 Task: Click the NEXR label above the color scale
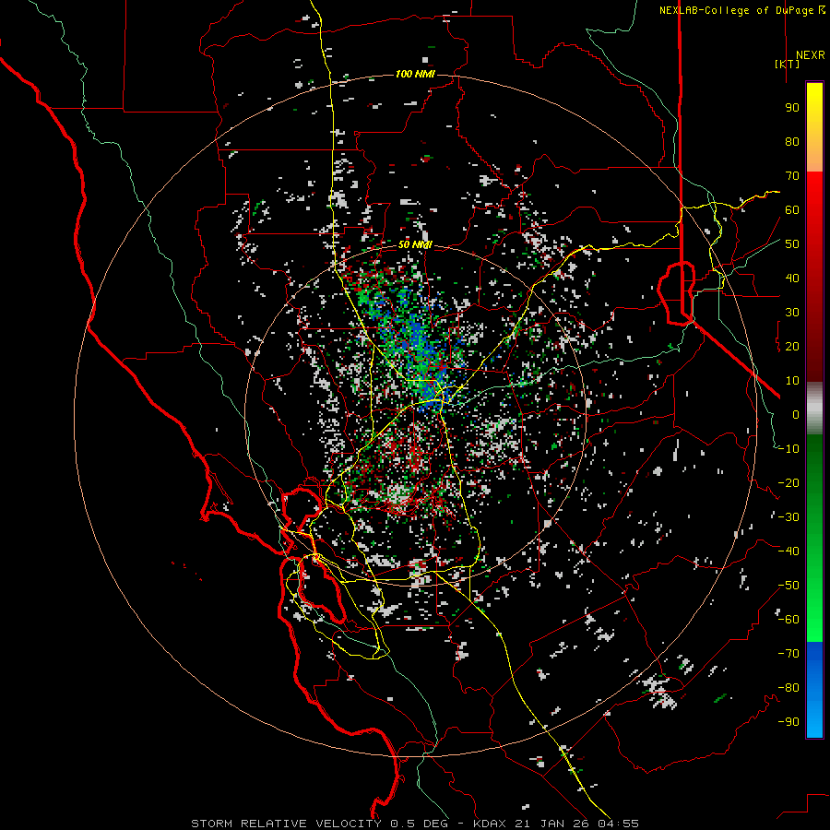tap(811, 55)
